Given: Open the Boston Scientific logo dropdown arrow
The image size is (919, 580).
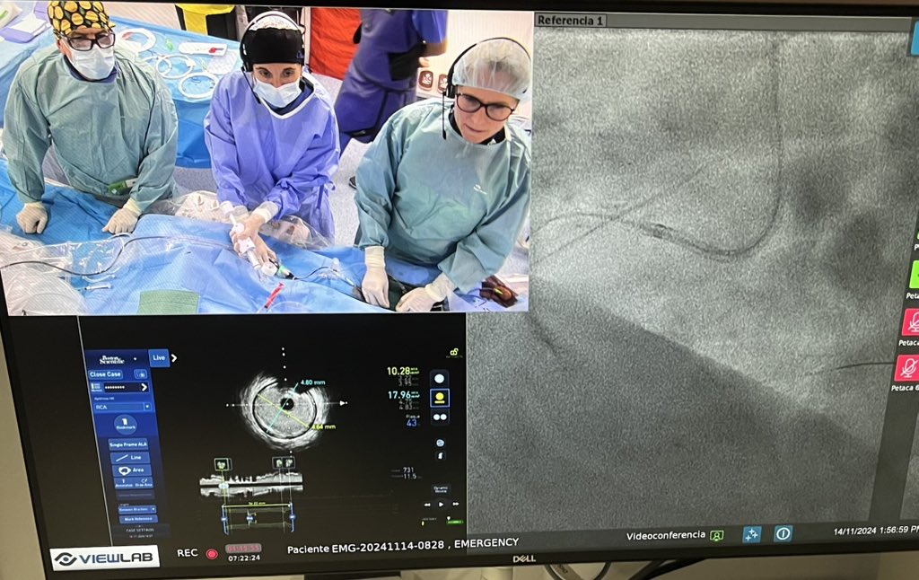Looking at the screenshot, I should 135,359.
